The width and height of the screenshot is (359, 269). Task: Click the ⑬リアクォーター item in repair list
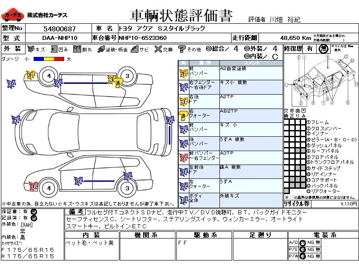coord(323,191)
